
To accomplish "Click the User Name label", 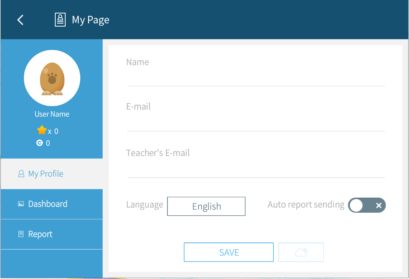I will [52, 114].
